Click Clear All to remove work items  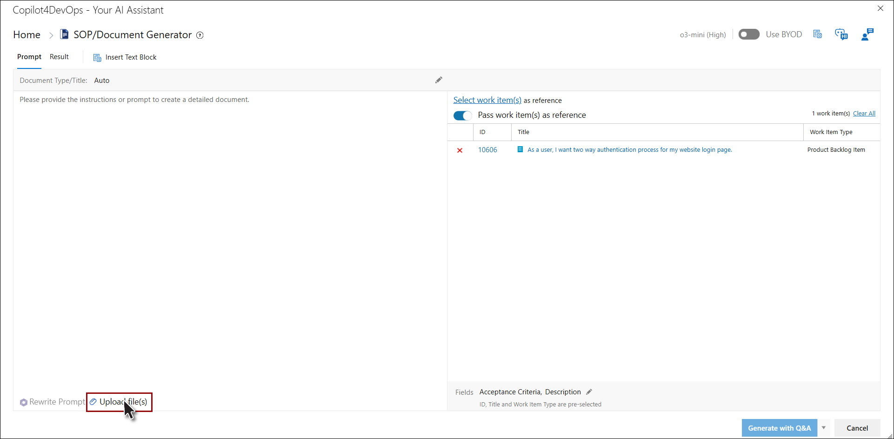coord(864,114)
